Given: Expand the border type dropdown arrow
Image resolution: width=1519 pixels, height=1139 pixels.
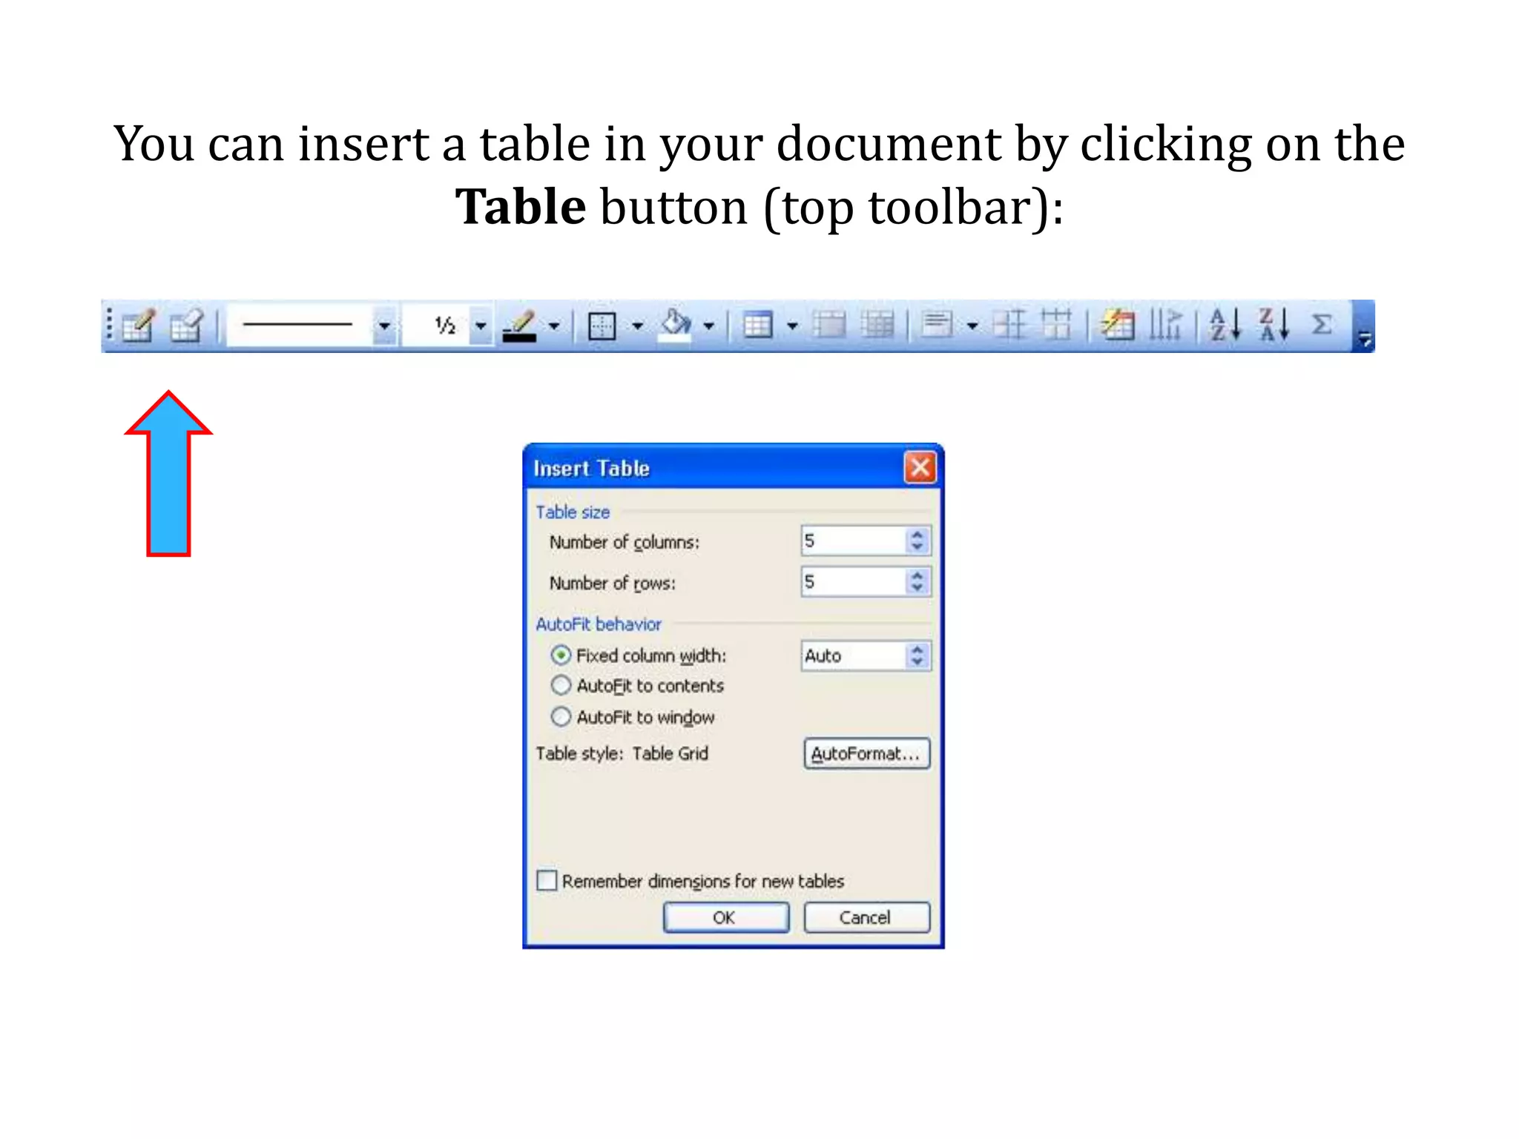Looking at the screenshot, I should click(x=637, y=326).
